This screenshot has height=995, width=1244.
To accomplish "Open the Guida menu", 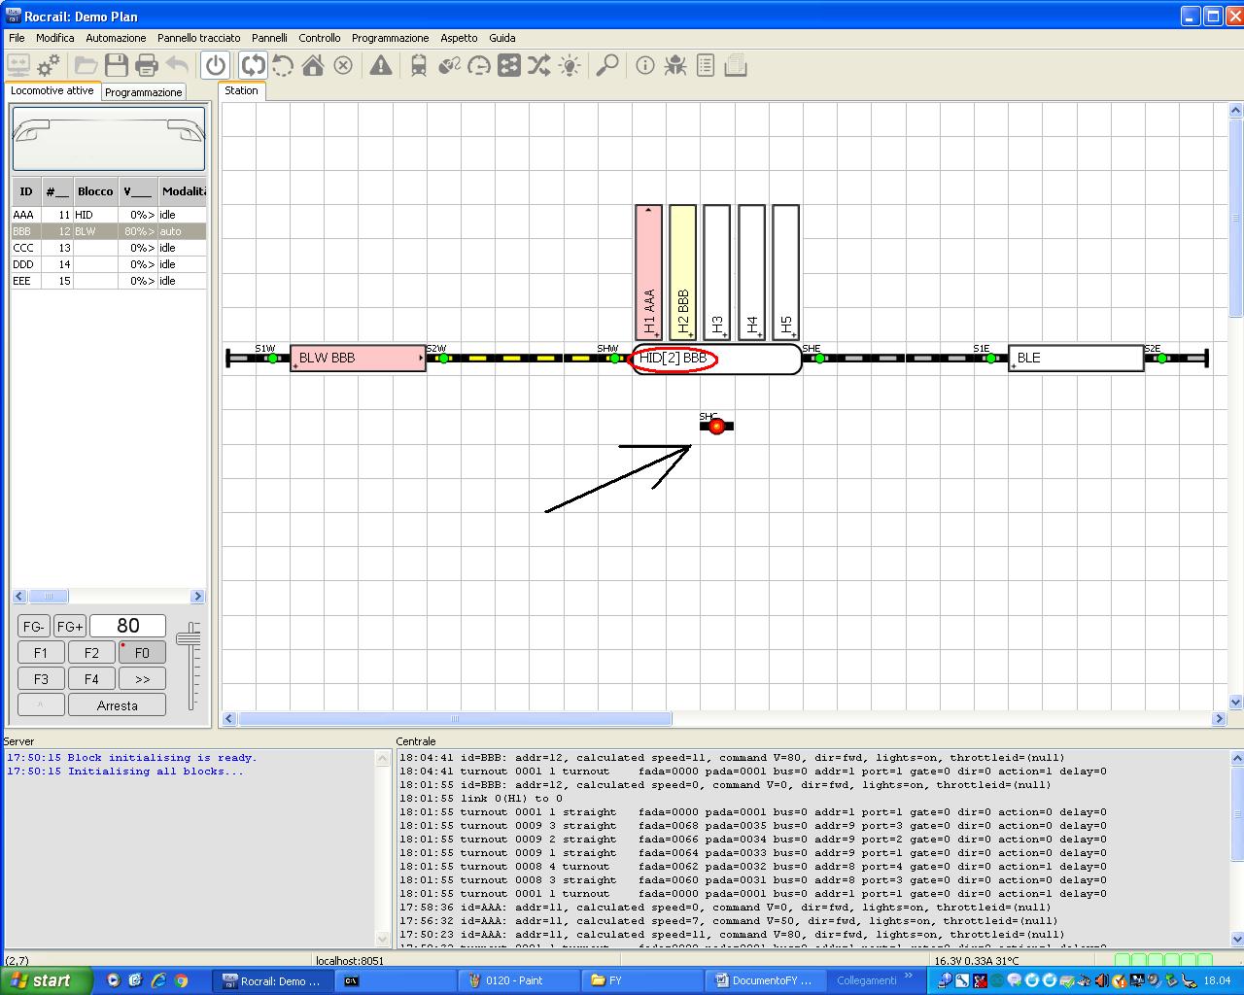I will (502, 38).
